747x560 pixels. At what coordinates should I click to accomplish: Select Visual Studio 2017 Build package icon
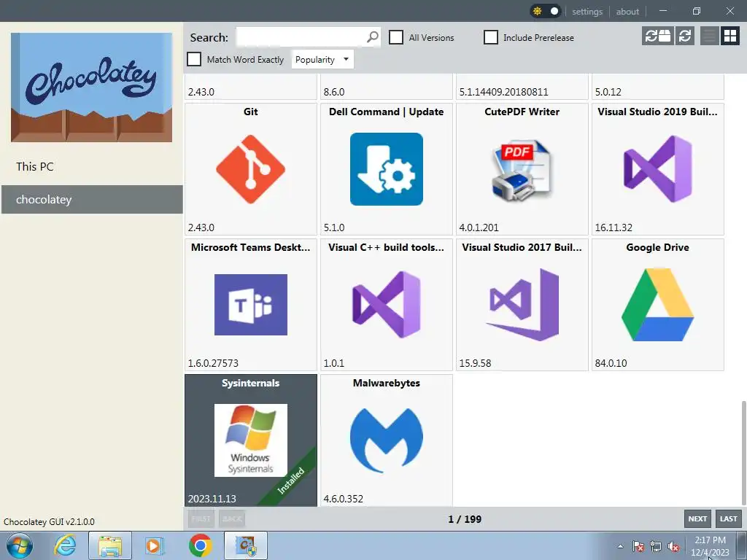(x=522, y=305)
